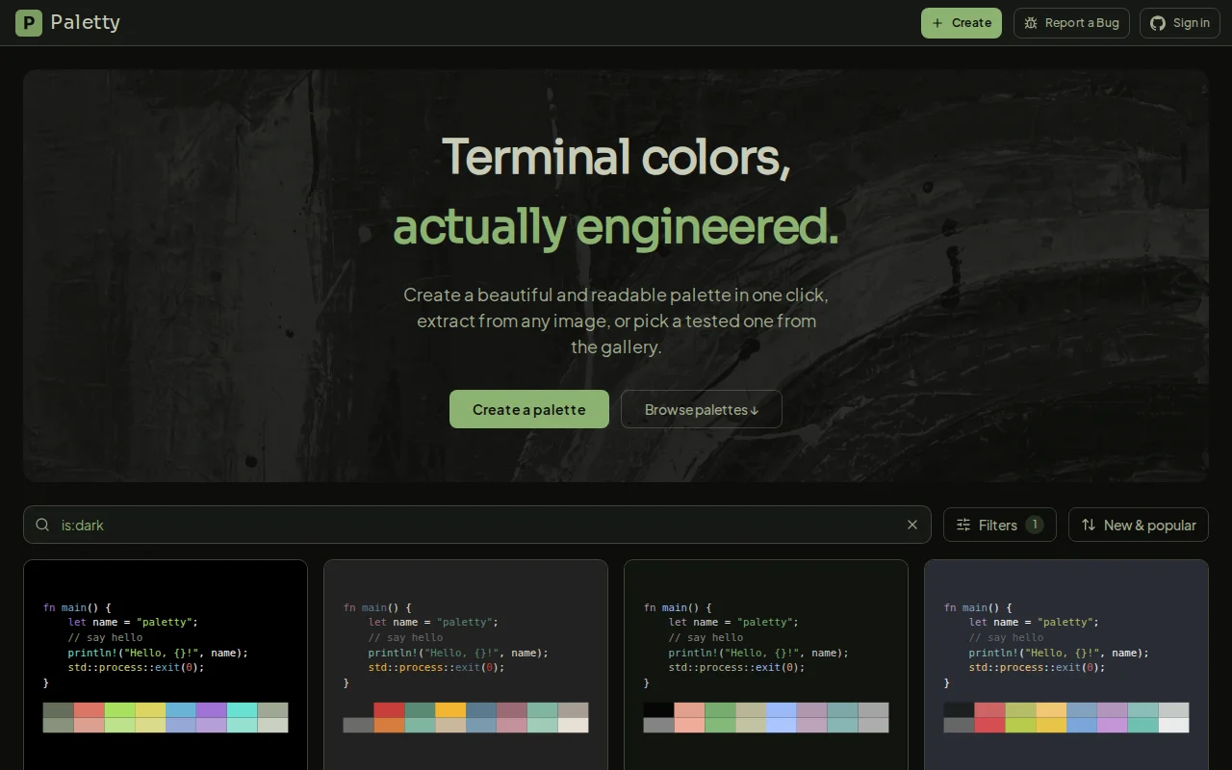Open the third palette card with dark green background
Screen dimensions: 1232x770
point(766,664)
